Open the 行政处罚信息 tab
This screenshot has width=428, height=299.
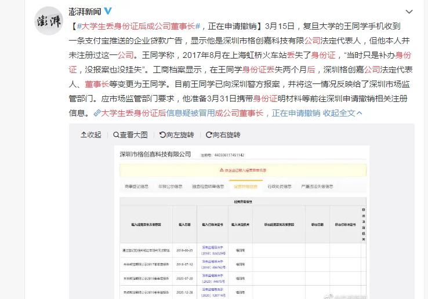pyautogui.click(x=279, y=187)
